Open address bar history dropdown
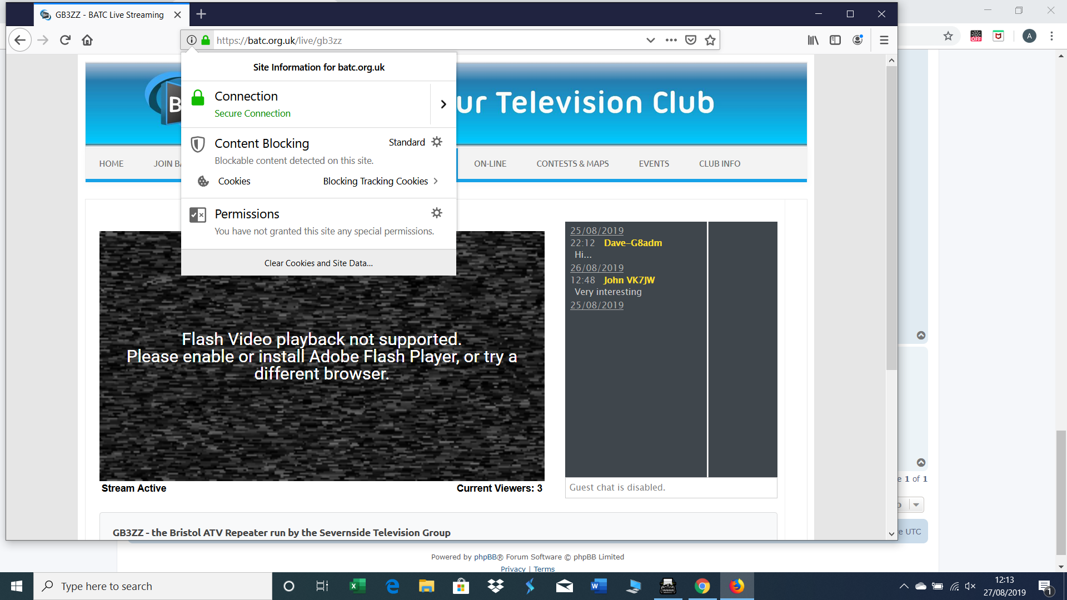This screenshot has width=1067, height=600. (651, 40)
